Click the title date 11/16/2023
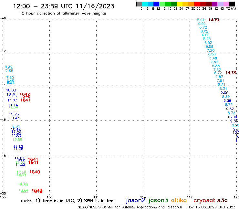 [x=95, y=6]
